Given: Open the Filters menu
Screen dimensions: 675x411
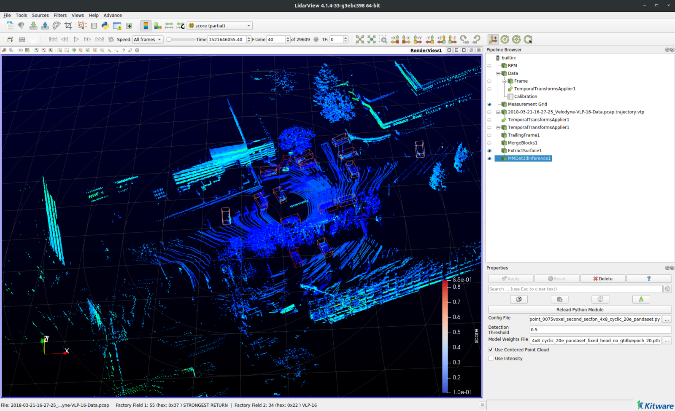Looking at the screenshot, I should click(60, 15).
